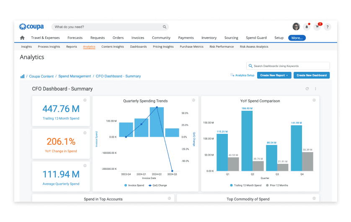Click the Search Dashboards Using Keywords field
The image size is (351, 222).
(288, 66)
